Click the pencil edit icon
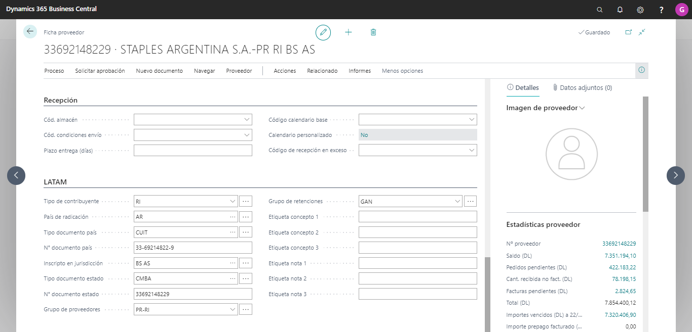The width and height of the screenshot is (692, 332). pyautogui.click(x=323, y=32)
